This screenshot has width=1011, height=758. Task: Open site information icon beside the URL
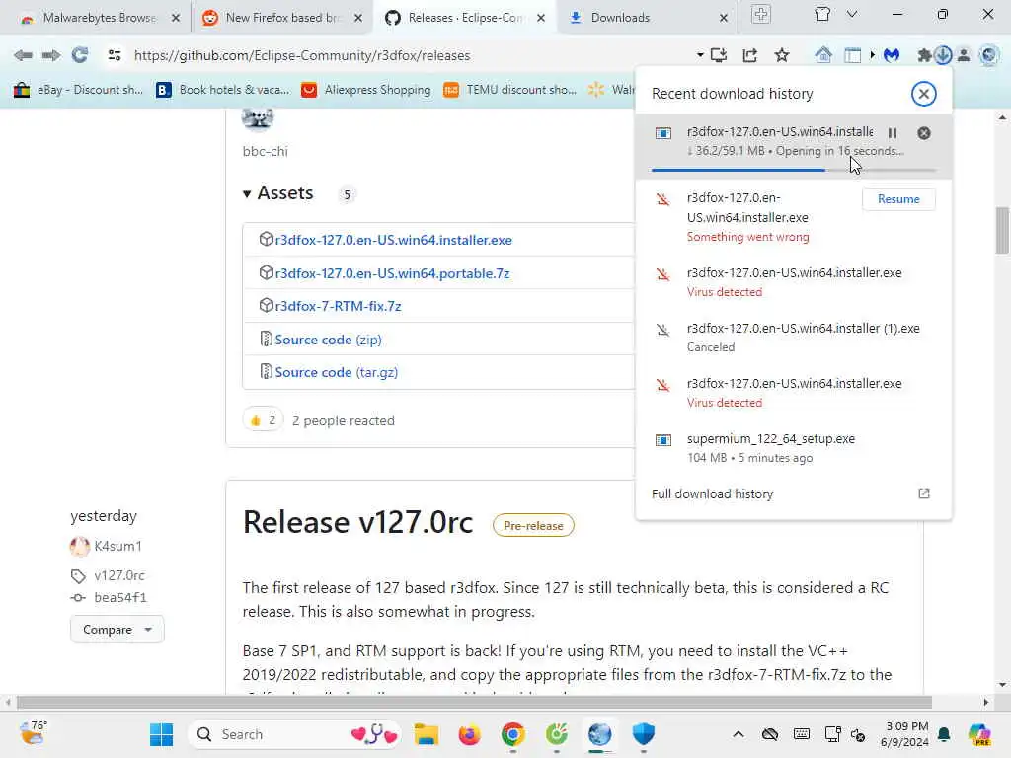click(x=115, y=55)
